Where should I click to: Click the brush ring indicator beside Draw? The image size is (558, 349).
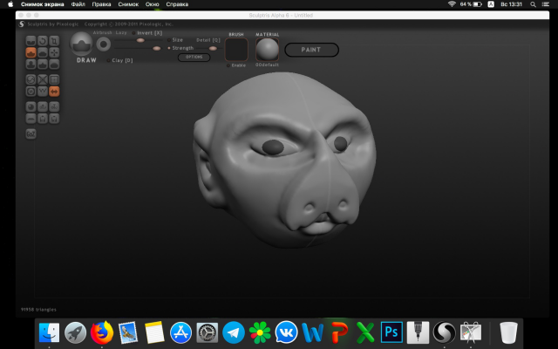point(104,44)
